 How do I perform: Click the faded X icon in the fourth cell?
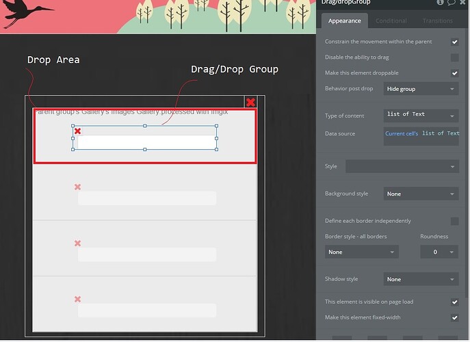(77, 299)
